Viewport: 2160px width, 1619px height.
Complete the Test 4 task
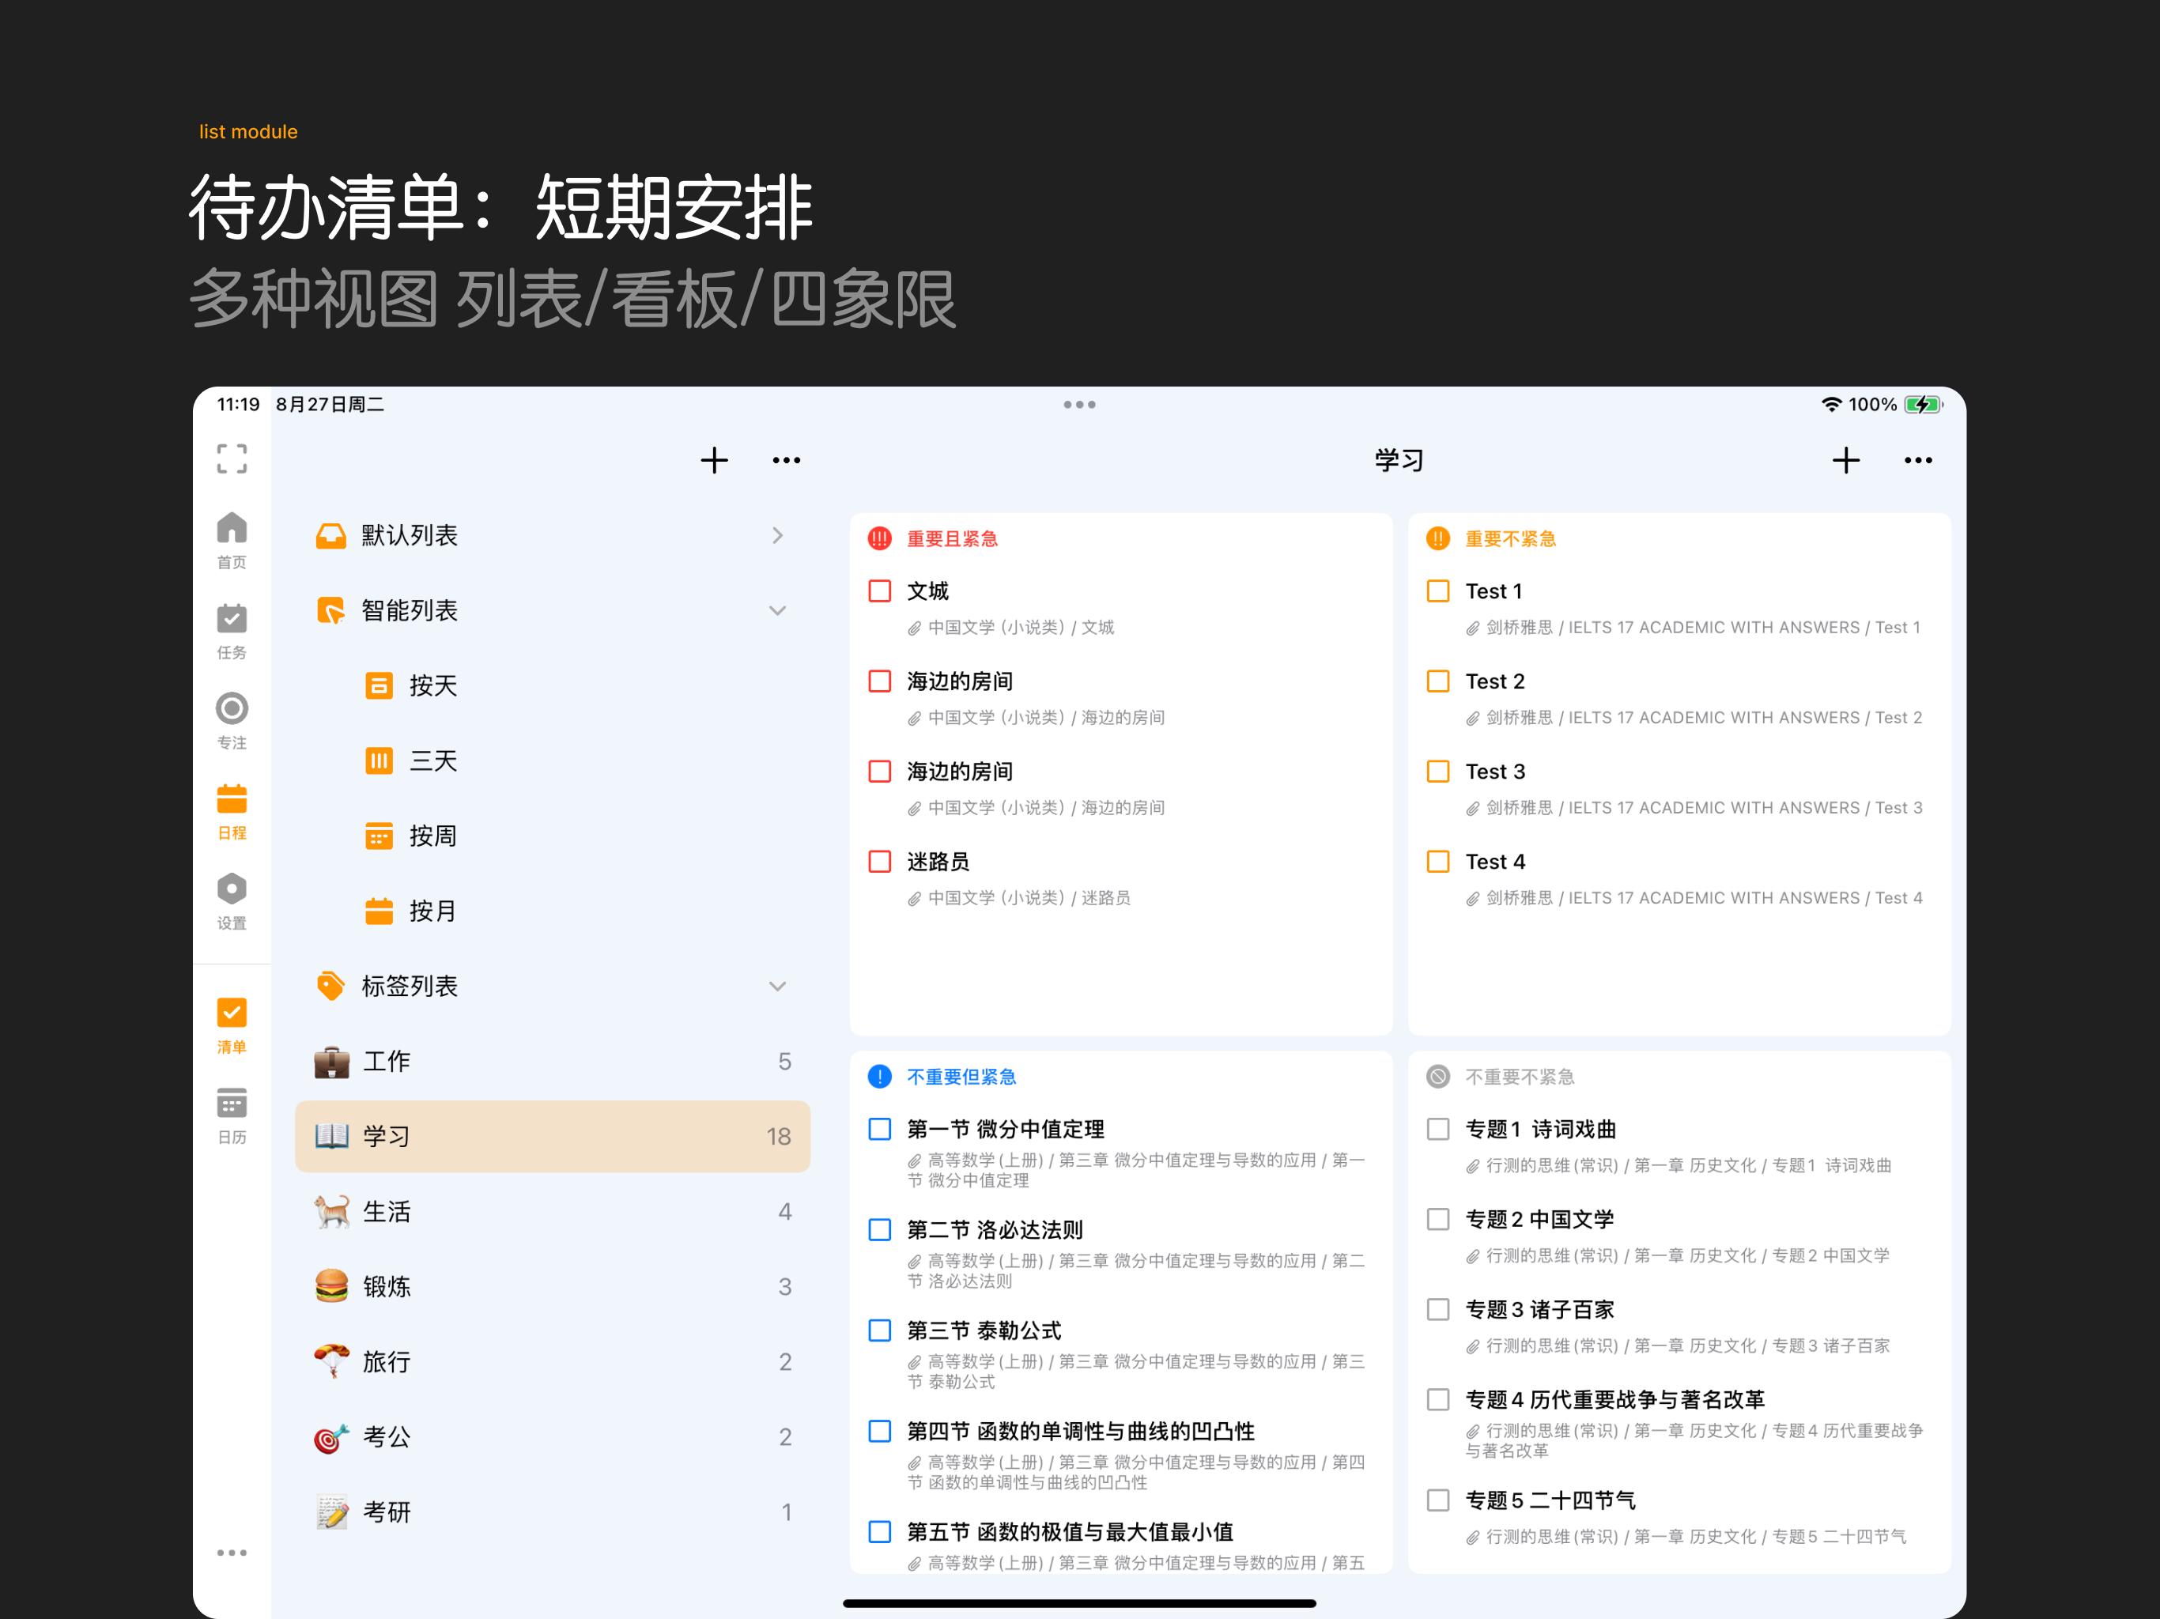[x=1438, y=861]
